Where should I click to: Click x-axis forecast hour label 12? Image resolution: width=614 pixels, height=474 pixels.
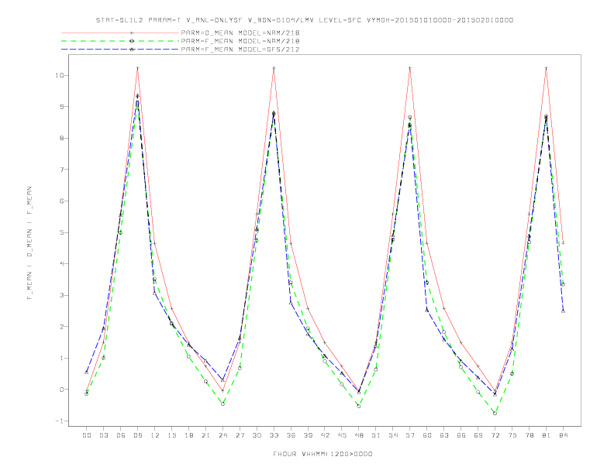point(155,435)
